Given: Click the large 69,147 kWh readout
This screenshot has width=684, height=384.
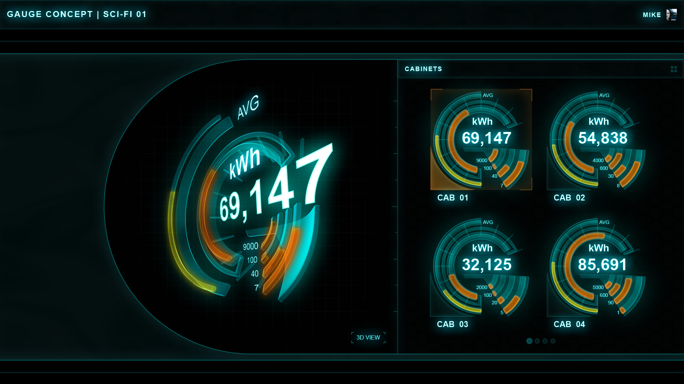Looking at the screenshot, I should coord(276,188).
